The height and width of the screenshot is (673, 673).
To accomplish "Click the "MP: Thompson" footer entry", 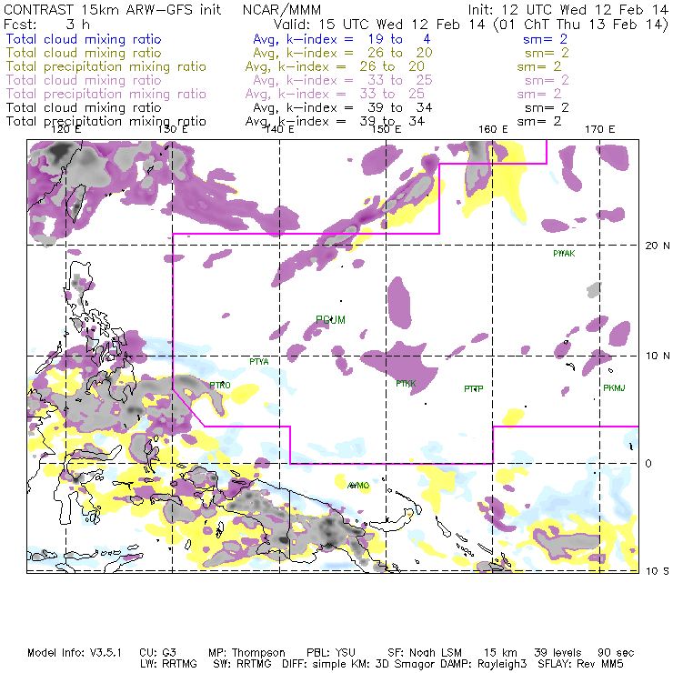I will (246, 653).
